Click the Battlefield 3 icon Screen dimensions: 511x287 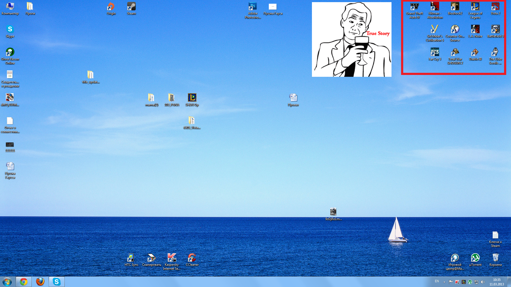tap(495, 29)
